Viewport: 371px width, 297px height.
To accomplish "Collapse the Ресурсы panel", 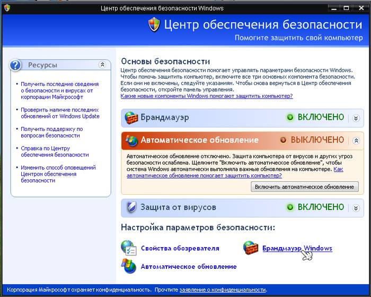I will (x=102, y=64).
